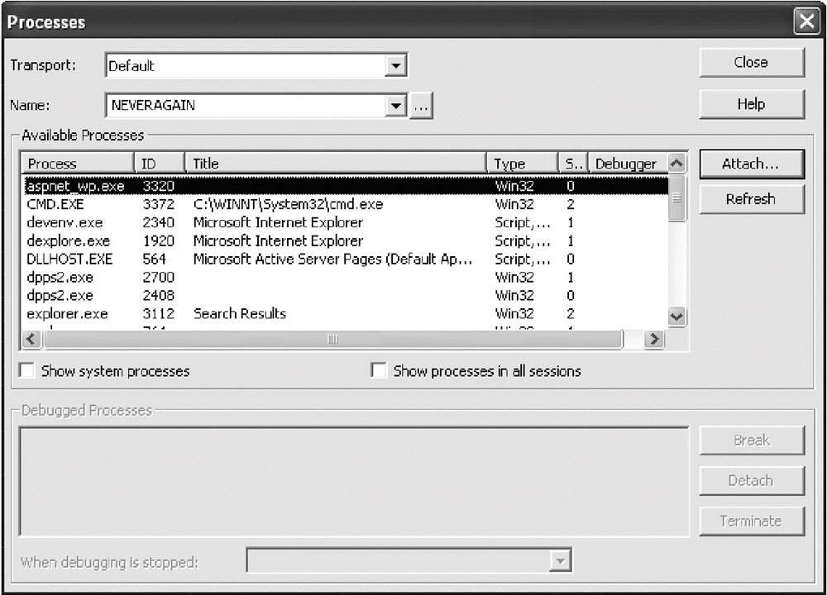Screen dimensions: 827x595
Task: Click the horizontal scrollbar right arrow
Action: pos(654,339)
